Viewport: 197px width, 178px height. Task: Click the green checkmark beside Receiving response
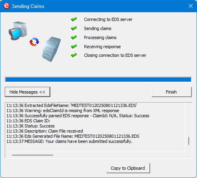point(74,47)
